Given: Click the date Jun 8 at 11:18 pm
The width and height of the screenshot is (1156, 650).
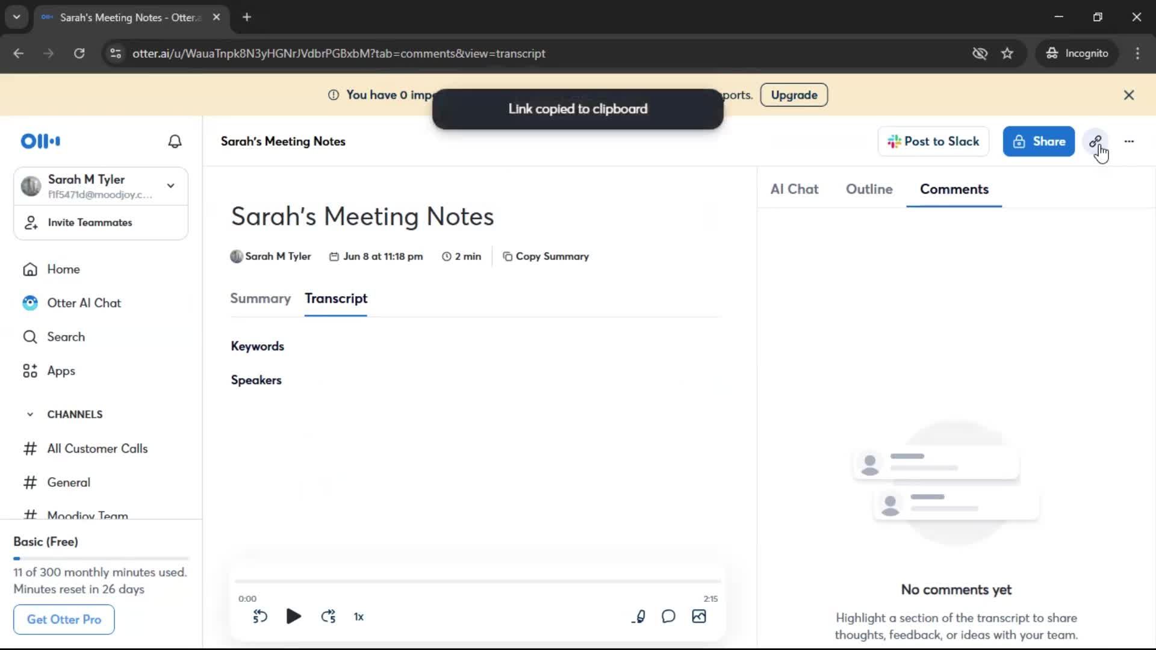Looking at the screenshot, I should [x=376, y=256].
